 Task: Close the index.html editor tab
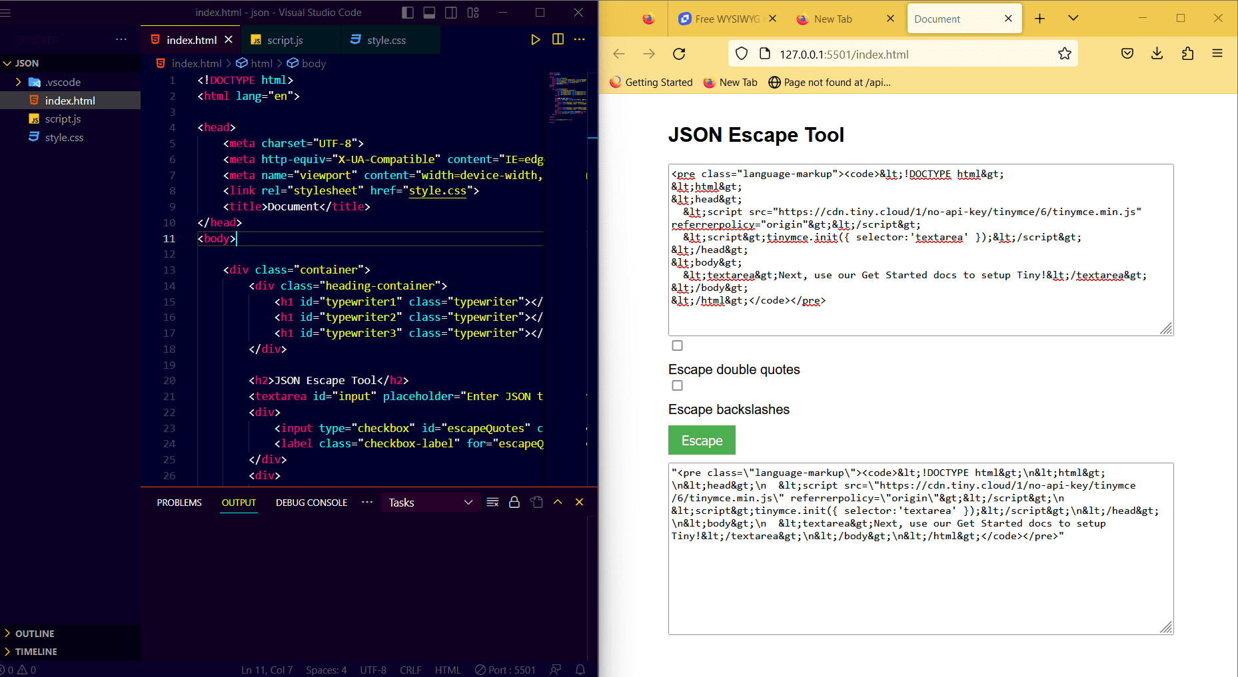click(x=229, y=40)
